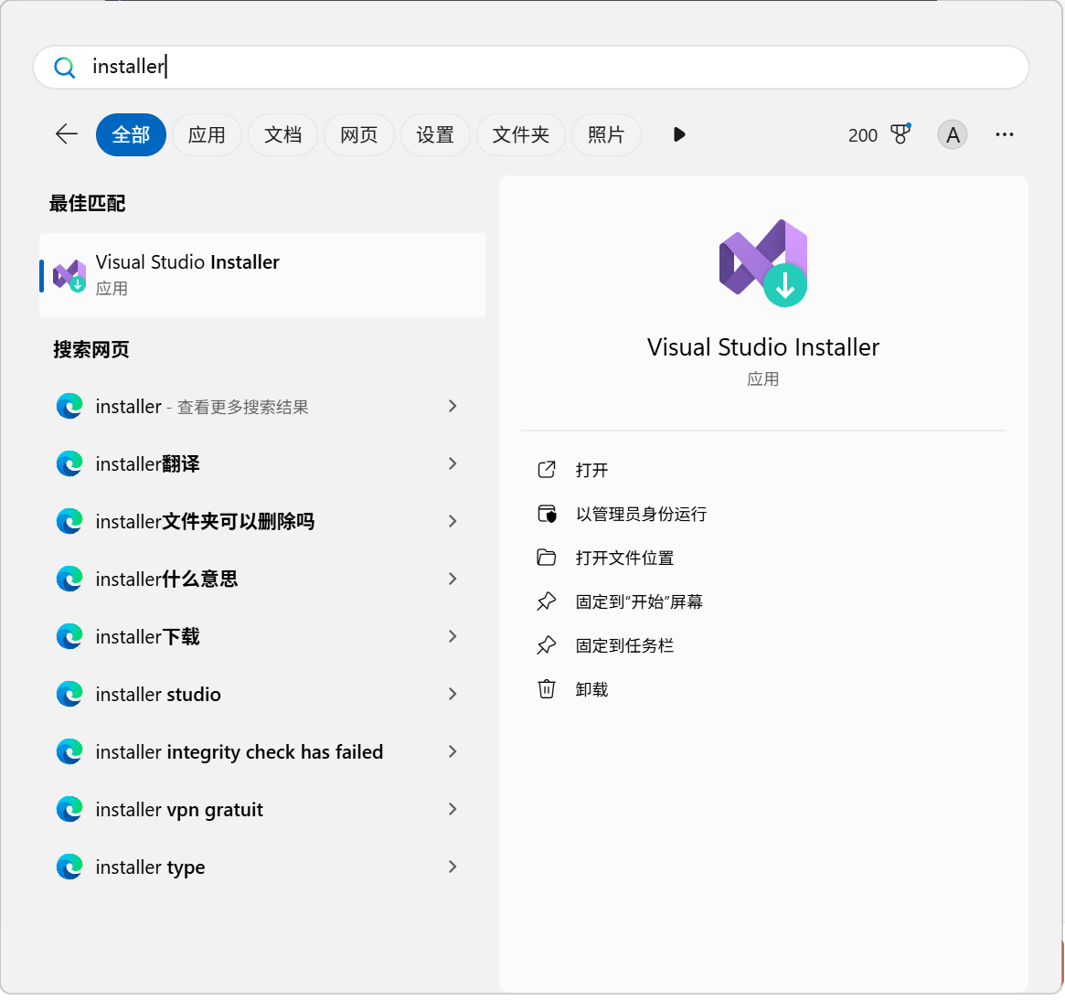Select the 应用 filter tab
1065x1000 pixels.
coord(207,134)
